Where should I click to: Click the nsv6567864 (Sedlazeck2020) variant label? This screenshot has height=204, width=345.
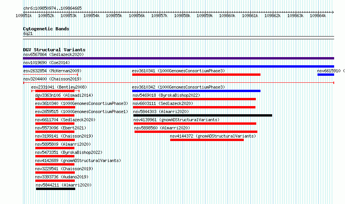pyautogui.click(x=53, y=54)
